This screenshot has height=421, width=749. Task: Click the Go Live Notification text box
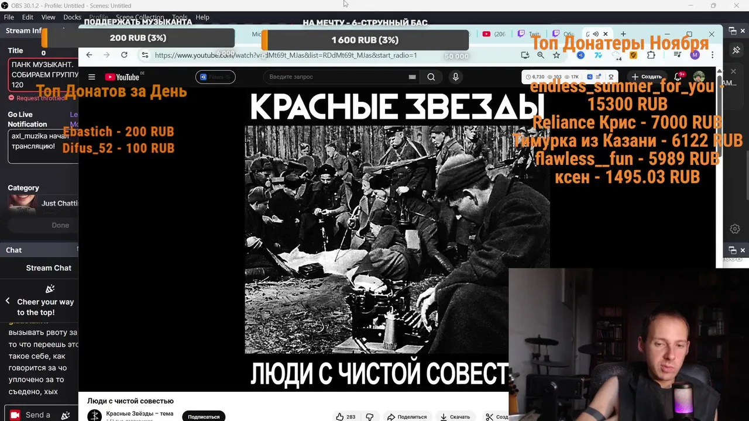[43, 146]
